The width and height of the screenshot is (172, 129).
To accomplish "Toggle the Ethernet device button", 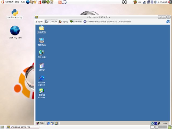I will (76, 21).
